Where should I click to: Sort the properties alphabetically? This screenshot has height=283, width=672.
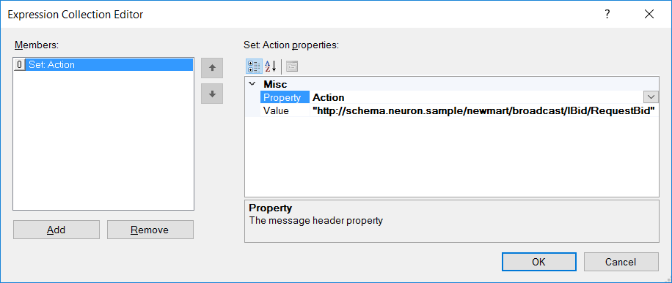click(x=271, y=67)
